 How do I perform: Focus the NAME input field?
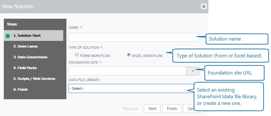[x=134, y=37]
